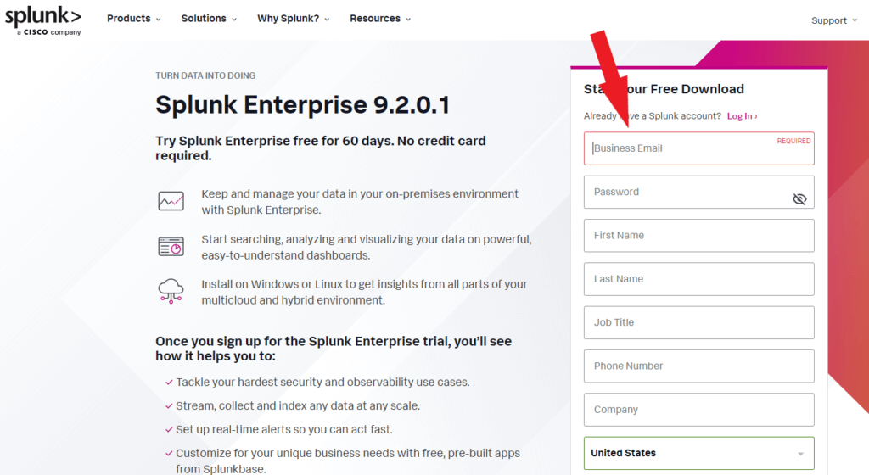
Task: Click 'Once you sign up' heading
Action: (x=334, y=349)
